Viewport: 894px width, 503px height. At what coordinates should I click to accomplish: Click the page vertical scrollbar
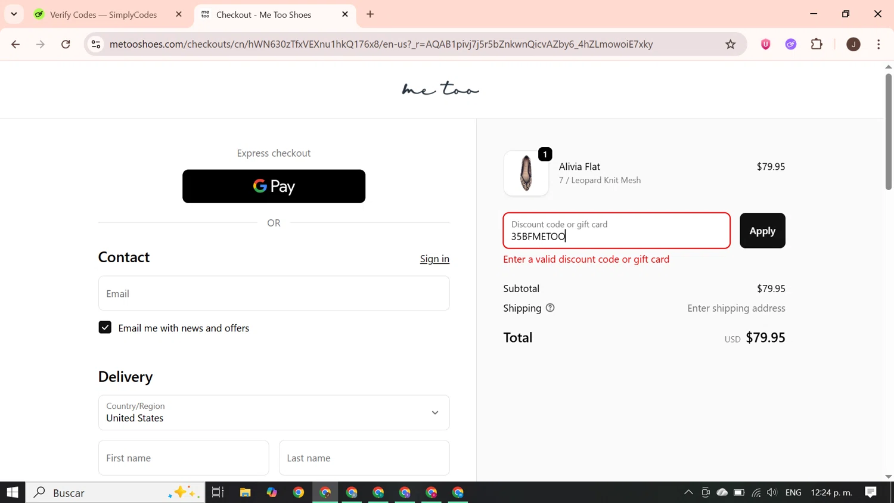[888, 131]
